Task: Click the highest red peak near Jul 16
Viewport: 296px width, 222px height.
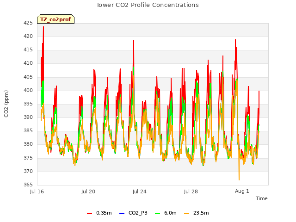Action: point(43,27)
